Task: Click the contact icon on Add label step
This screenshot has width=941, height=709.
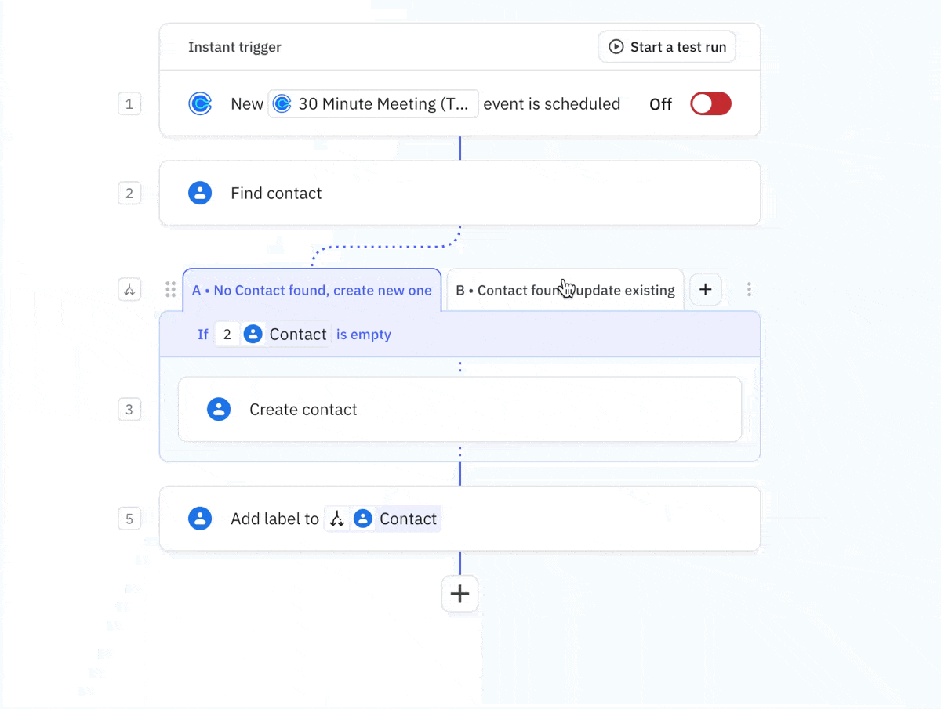Action: (201, 519)
